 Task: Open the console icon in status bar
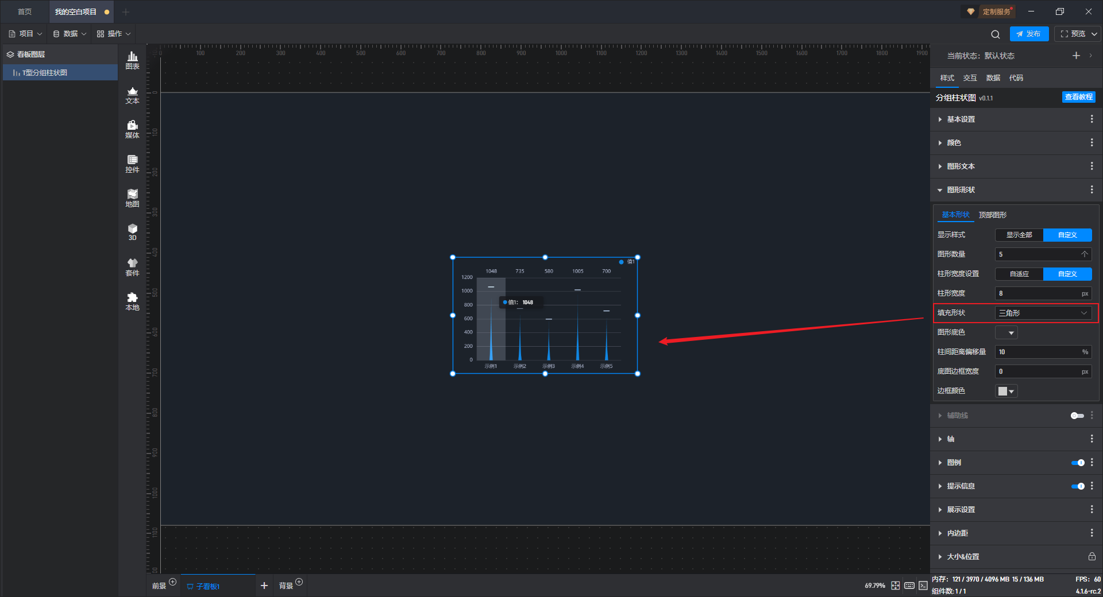[x=923, y=586]
